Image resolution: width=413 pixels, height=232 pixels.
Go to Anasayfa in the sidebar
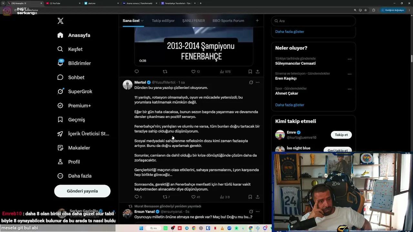[74, 35]
